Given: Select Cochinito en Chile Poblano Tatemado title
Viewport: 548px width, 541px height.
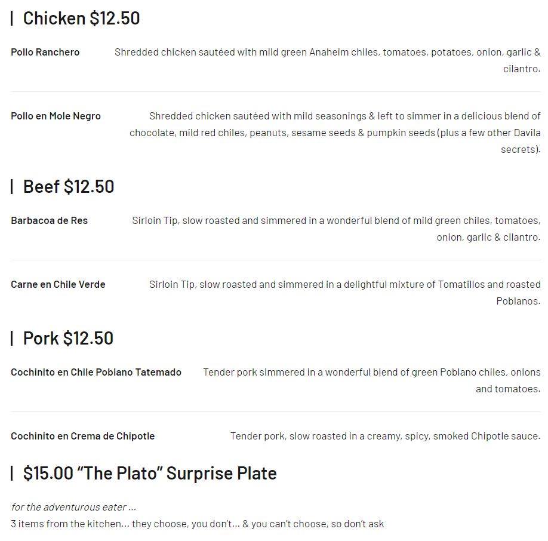Looking at the screenshot, I should 96,372.
